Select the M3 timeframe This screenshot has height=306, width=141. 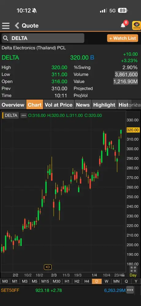pyautogui.click(x=24, y=281)
